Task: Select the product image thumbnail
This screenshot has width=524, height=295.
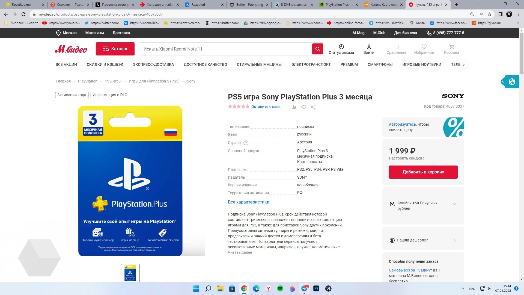Action: point(130,273)
